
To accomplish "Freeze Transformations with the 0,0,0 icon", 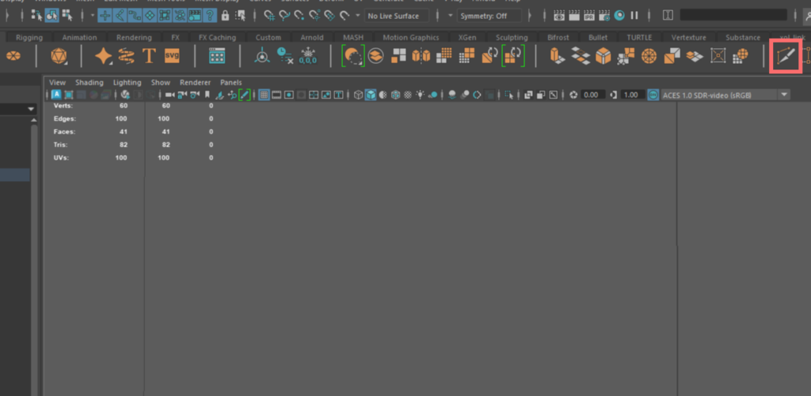I will 308,56.
